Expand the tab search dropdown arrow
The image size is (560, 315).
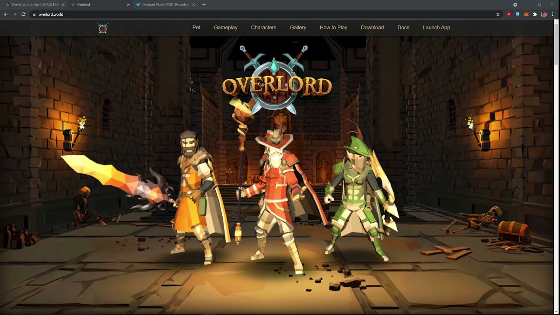[515, 5]
